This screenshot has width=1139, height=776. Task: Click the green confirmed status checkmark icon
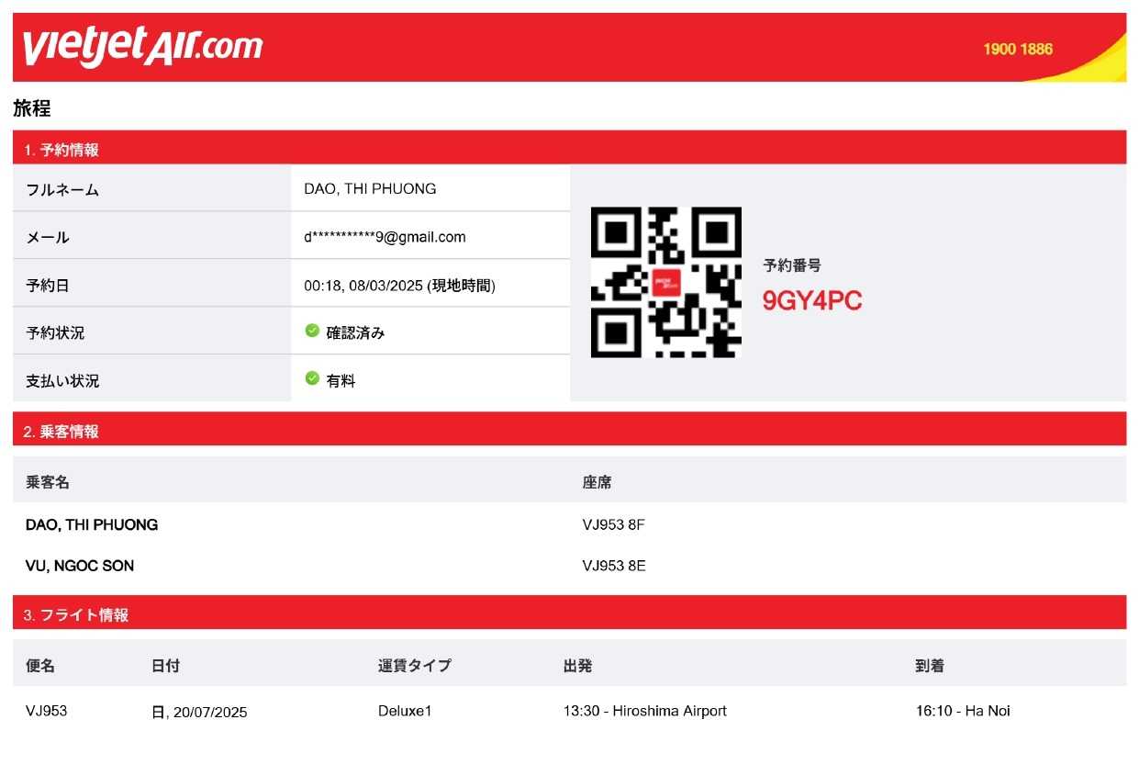312,331
